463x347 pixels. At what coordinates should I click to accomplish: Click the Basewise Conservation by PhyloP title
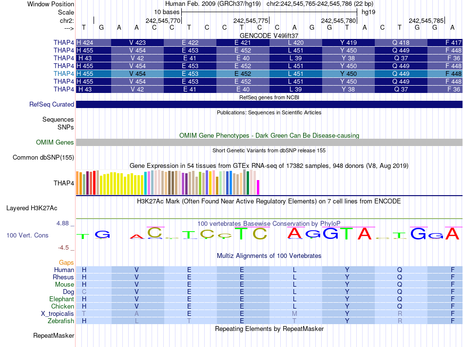[269, 223]
